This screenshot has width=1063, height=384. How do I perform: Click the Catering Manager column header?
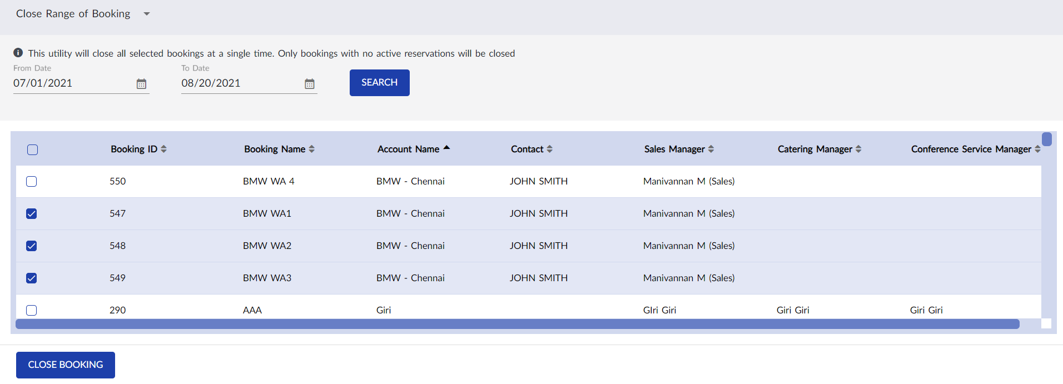pyautogui.click(x=815, y=149)
